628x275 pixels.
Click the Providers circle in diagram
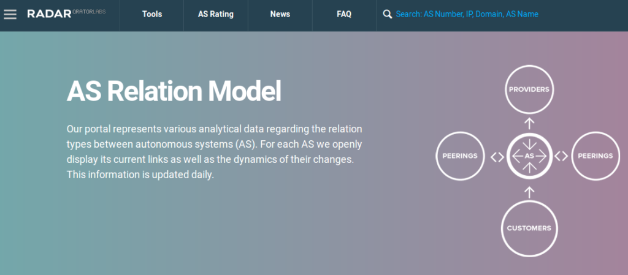click(x=529, y=90)
